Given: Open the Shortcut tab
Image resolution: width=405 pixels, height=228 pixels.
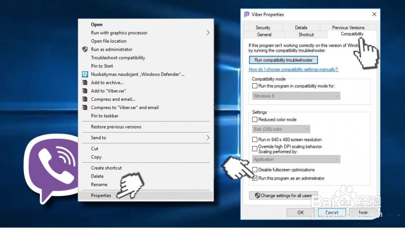Looking at the screenshot, I should [x=306, y=34].
